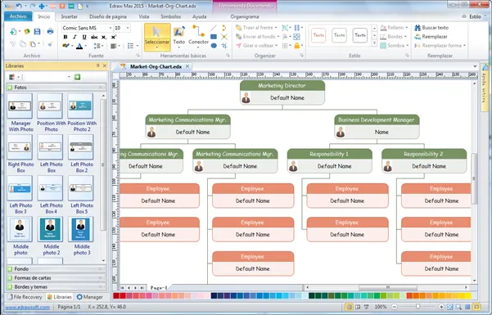The width and height of the screenshot is (492, 315).
Task: Switch to the Vista tab
Action: (x=144, y=16)
